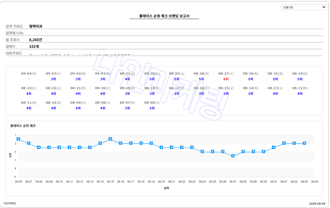Click the 플레이스 순위 체크 chart title

pos(23,126)
